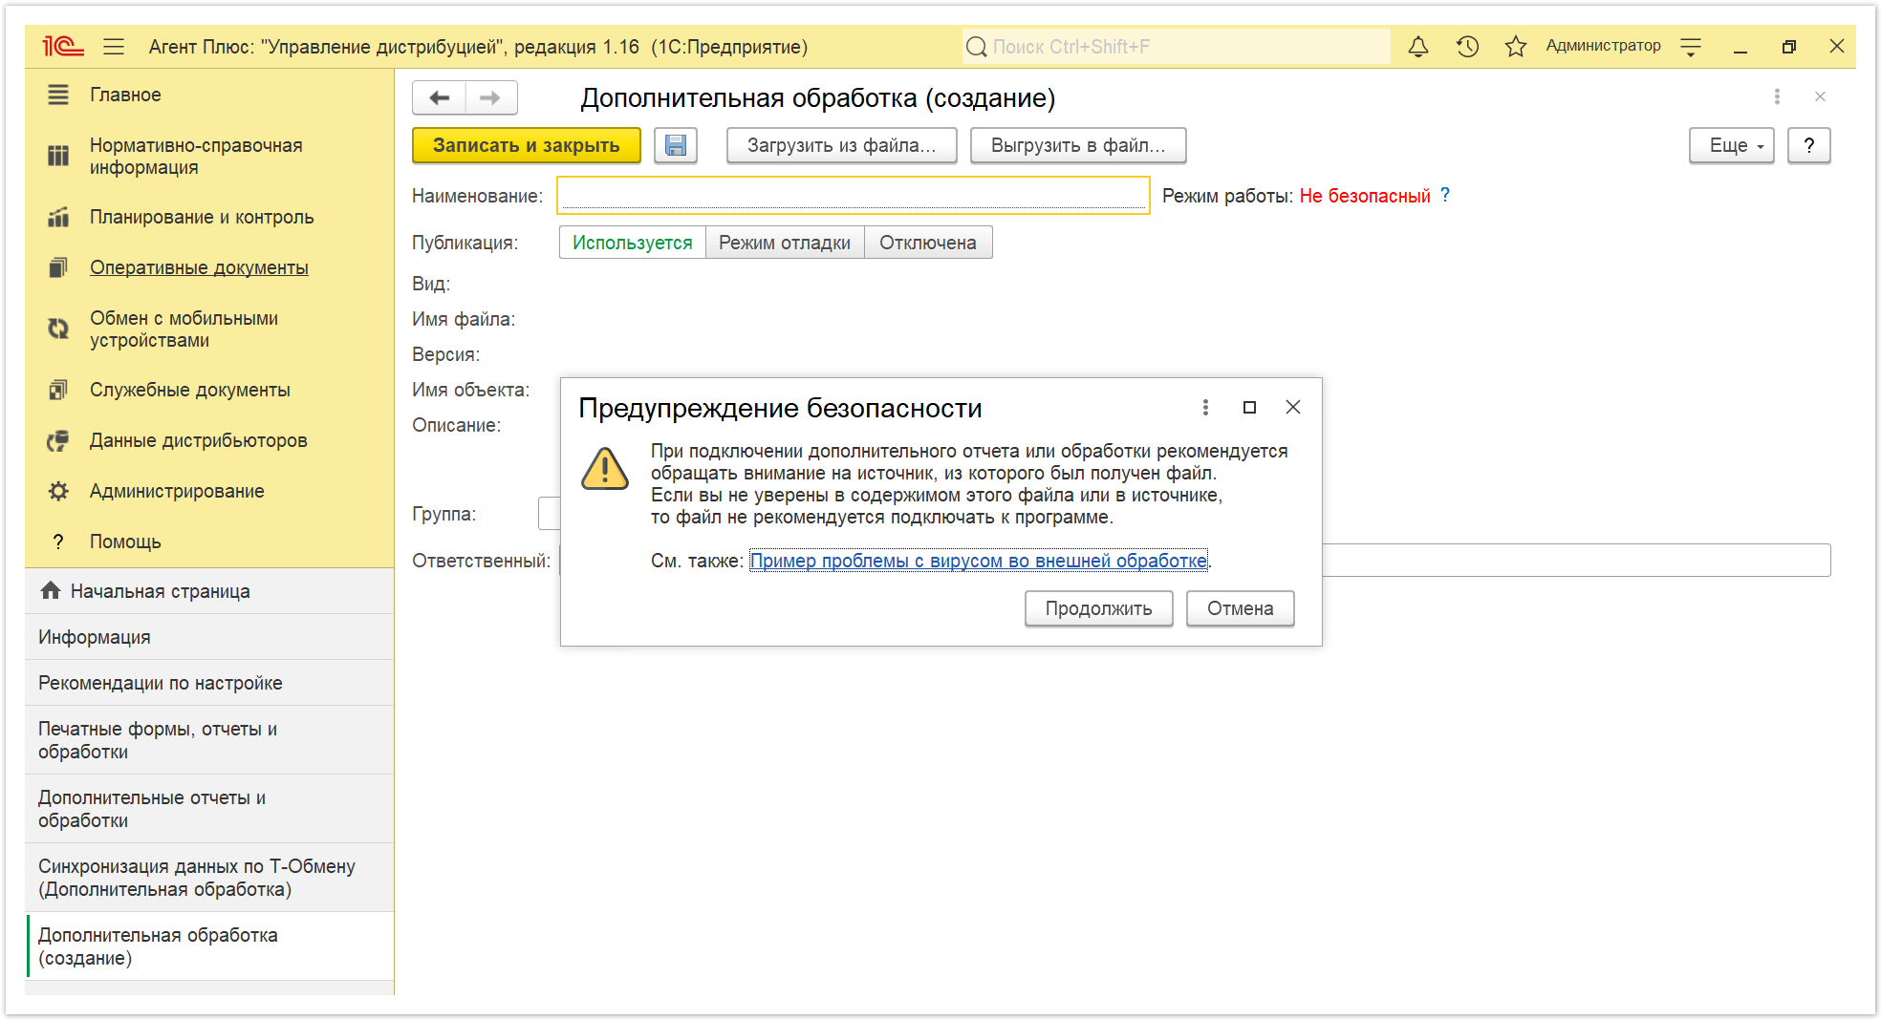The height and width of the screenshot is (1020, 1881).
Task: Open Планирование и контроль section
Action: tap(202, 217)
